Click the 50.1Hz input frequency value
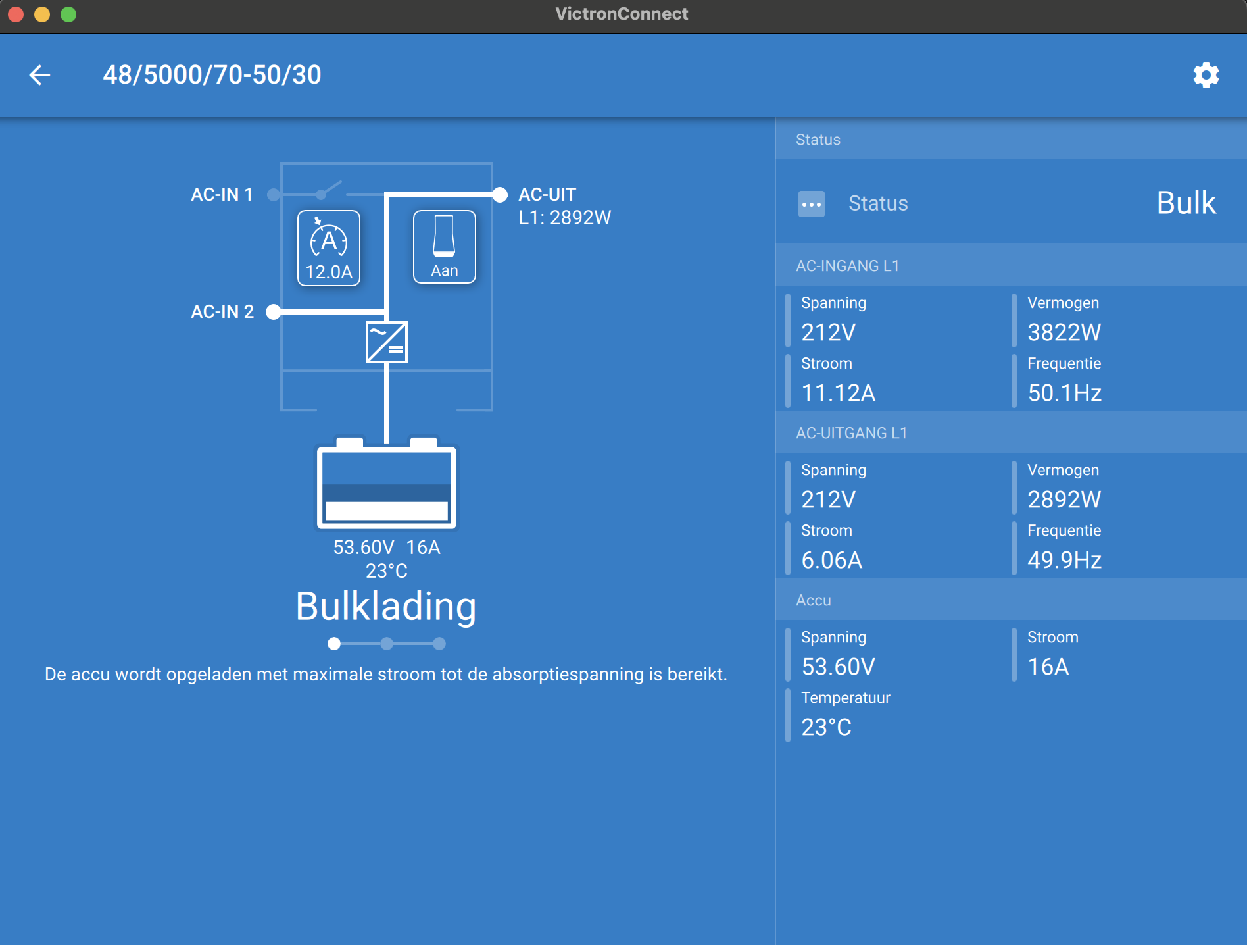Viewport: 1247px width, 945px height. coord(1065,393)
